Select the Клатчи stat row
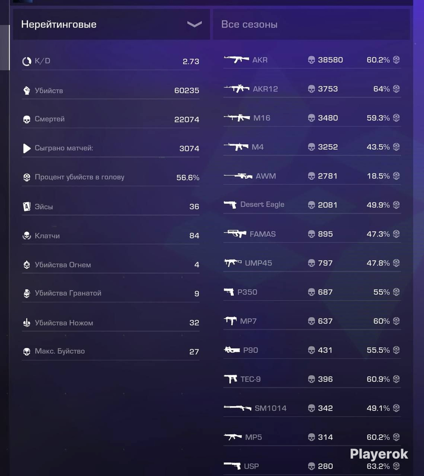 tap(111, 235)
